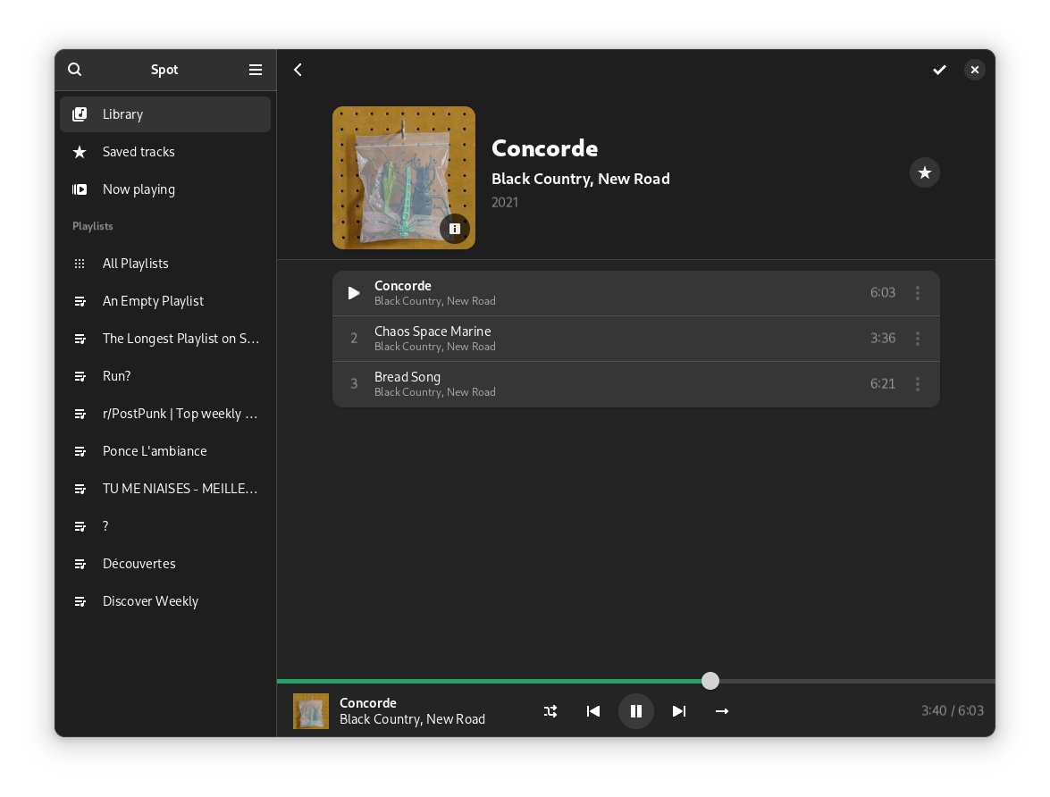The image size is (1050, 797).
Task: Open the options menu for the Concorde track
Action: click(918, 293)
